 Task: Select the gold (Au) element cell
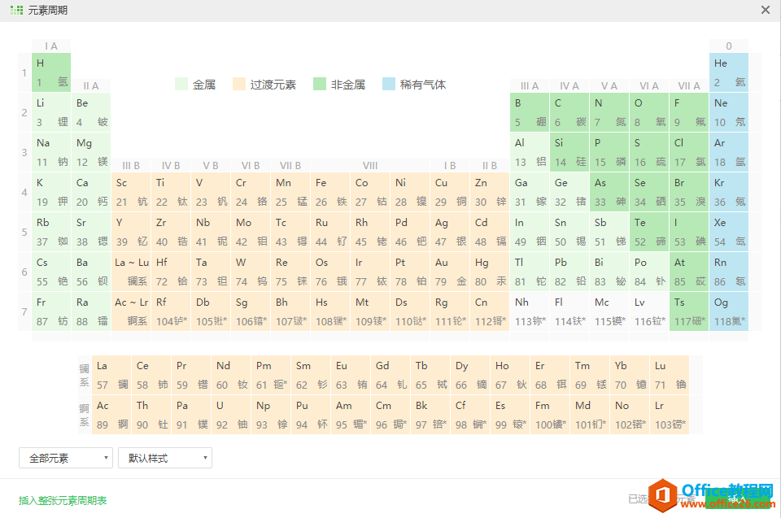[451, 272]
